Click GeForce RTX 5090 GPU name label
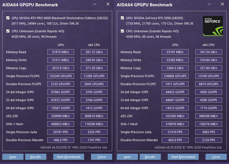The image size is (229, 164). pyautogui.click(x=154, y=18)
